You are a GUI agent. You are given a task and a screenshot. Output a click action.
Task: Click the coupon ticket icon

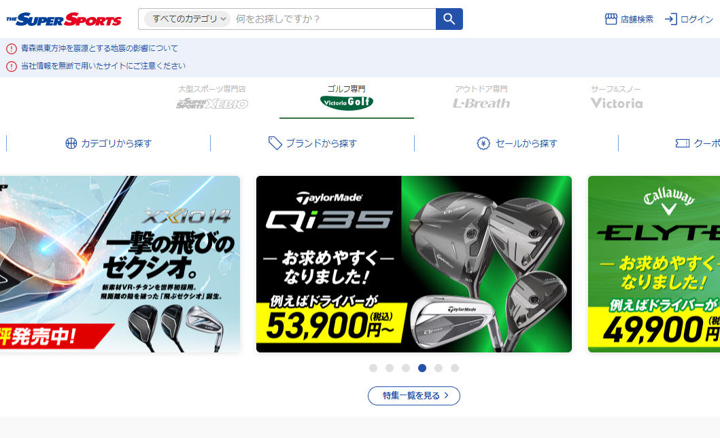point(682,143)
